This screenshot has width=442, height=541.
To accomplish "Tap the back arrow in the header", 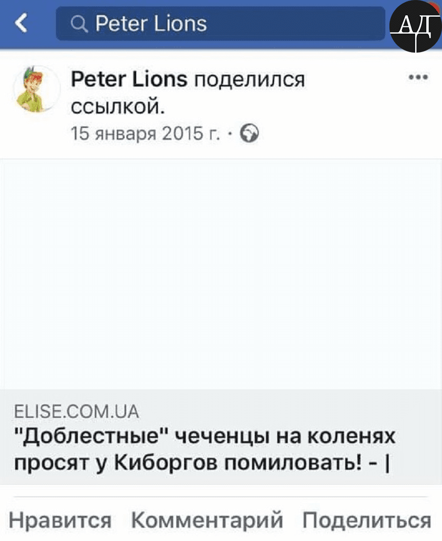I will 21,23.
